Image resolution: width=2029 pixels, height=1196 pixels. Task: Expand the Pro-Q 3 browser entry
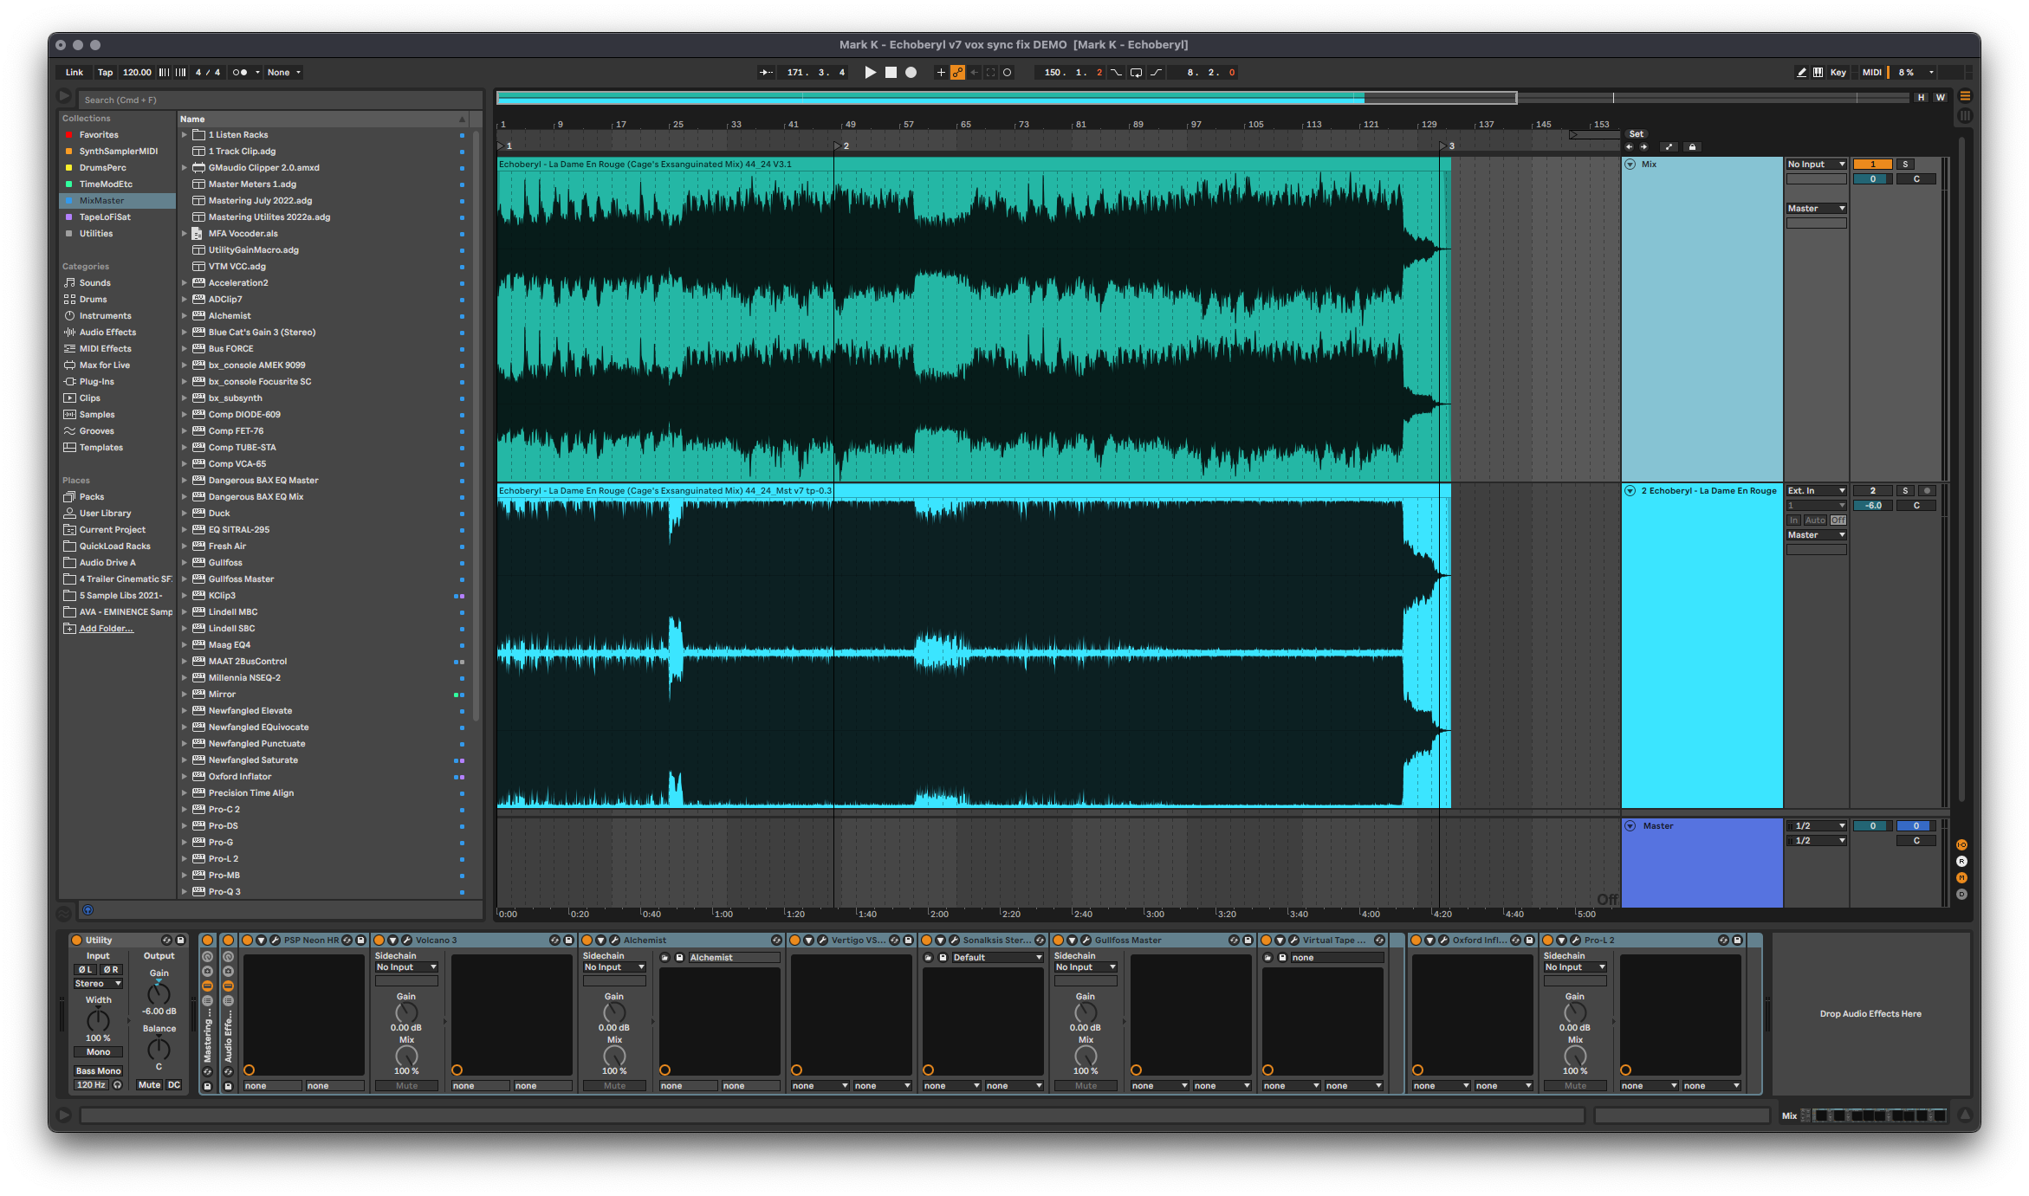[x=185, y=891]
